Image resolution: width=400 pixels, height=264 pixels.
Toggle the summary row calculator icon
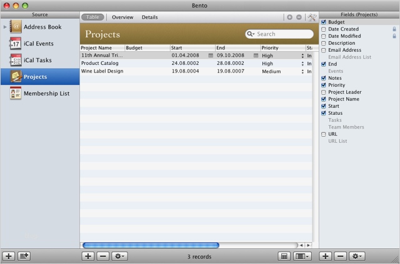point(284,256)
